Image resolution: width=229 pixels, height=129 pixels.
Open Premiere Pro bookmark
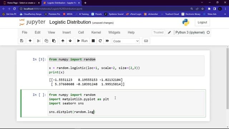pos(53,14)
